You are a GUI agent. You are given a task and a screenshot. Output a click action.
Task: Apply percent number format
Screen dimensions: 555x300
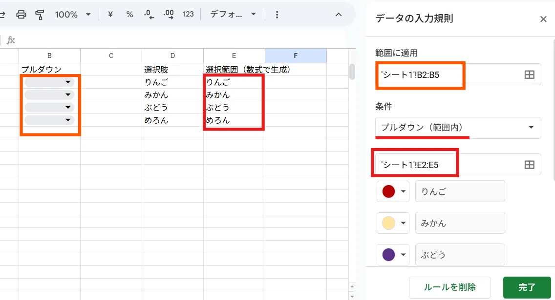(x=129, y=15)
